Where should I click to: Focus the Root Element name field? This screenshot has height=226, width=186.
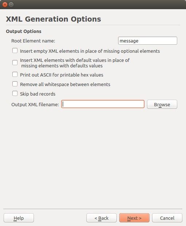pyautogui.click(x=148, y=41)
